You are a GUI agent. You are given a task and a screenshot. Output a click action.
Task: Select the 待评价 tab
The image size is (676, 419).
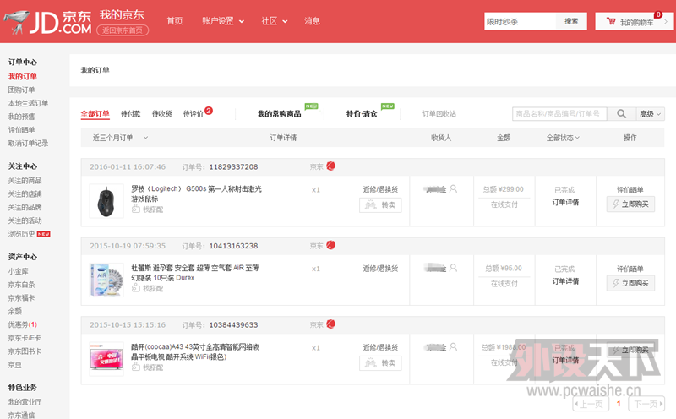[x=194, y=114]
